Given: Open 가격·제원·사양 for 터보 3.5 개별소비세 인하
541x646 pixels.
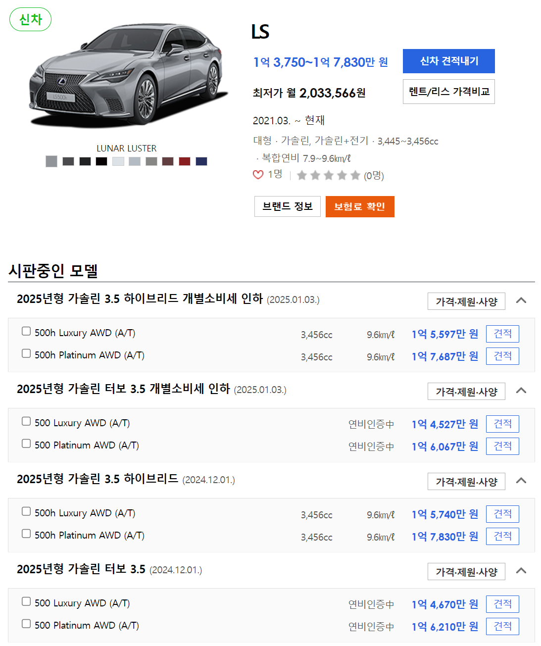Looking at the screenshot, I should [x=466, y=392].
